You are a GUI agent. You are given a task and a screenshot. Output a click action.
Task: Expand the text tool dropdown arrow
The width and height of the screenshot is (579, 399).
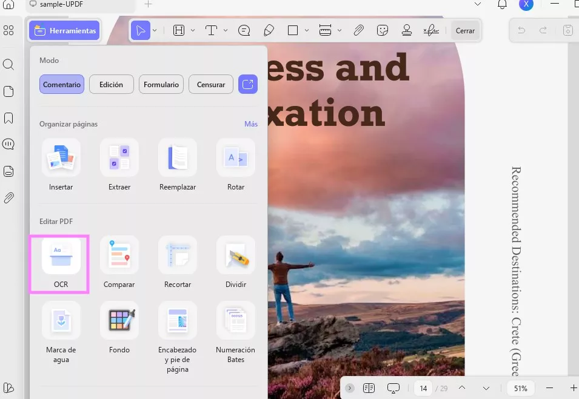(x=226, y=30)
